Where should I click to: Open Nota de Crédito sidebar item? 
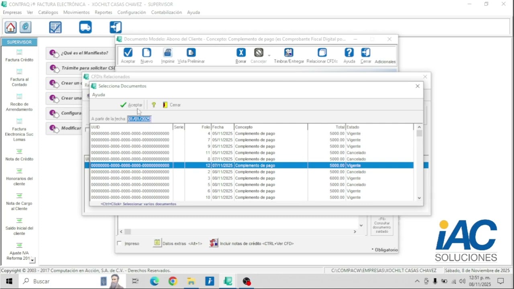[x=19, y=155]
